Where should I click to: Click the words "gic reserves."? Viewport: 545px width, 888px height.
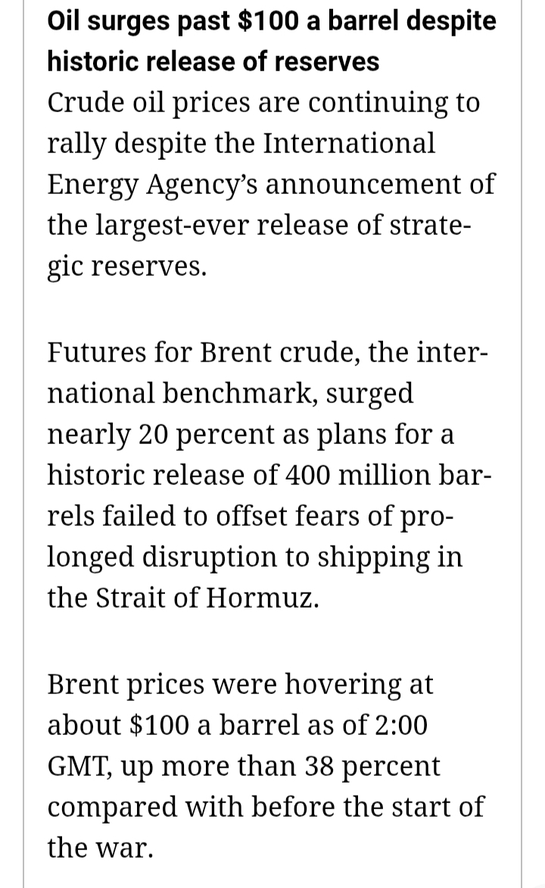(125, 267)
